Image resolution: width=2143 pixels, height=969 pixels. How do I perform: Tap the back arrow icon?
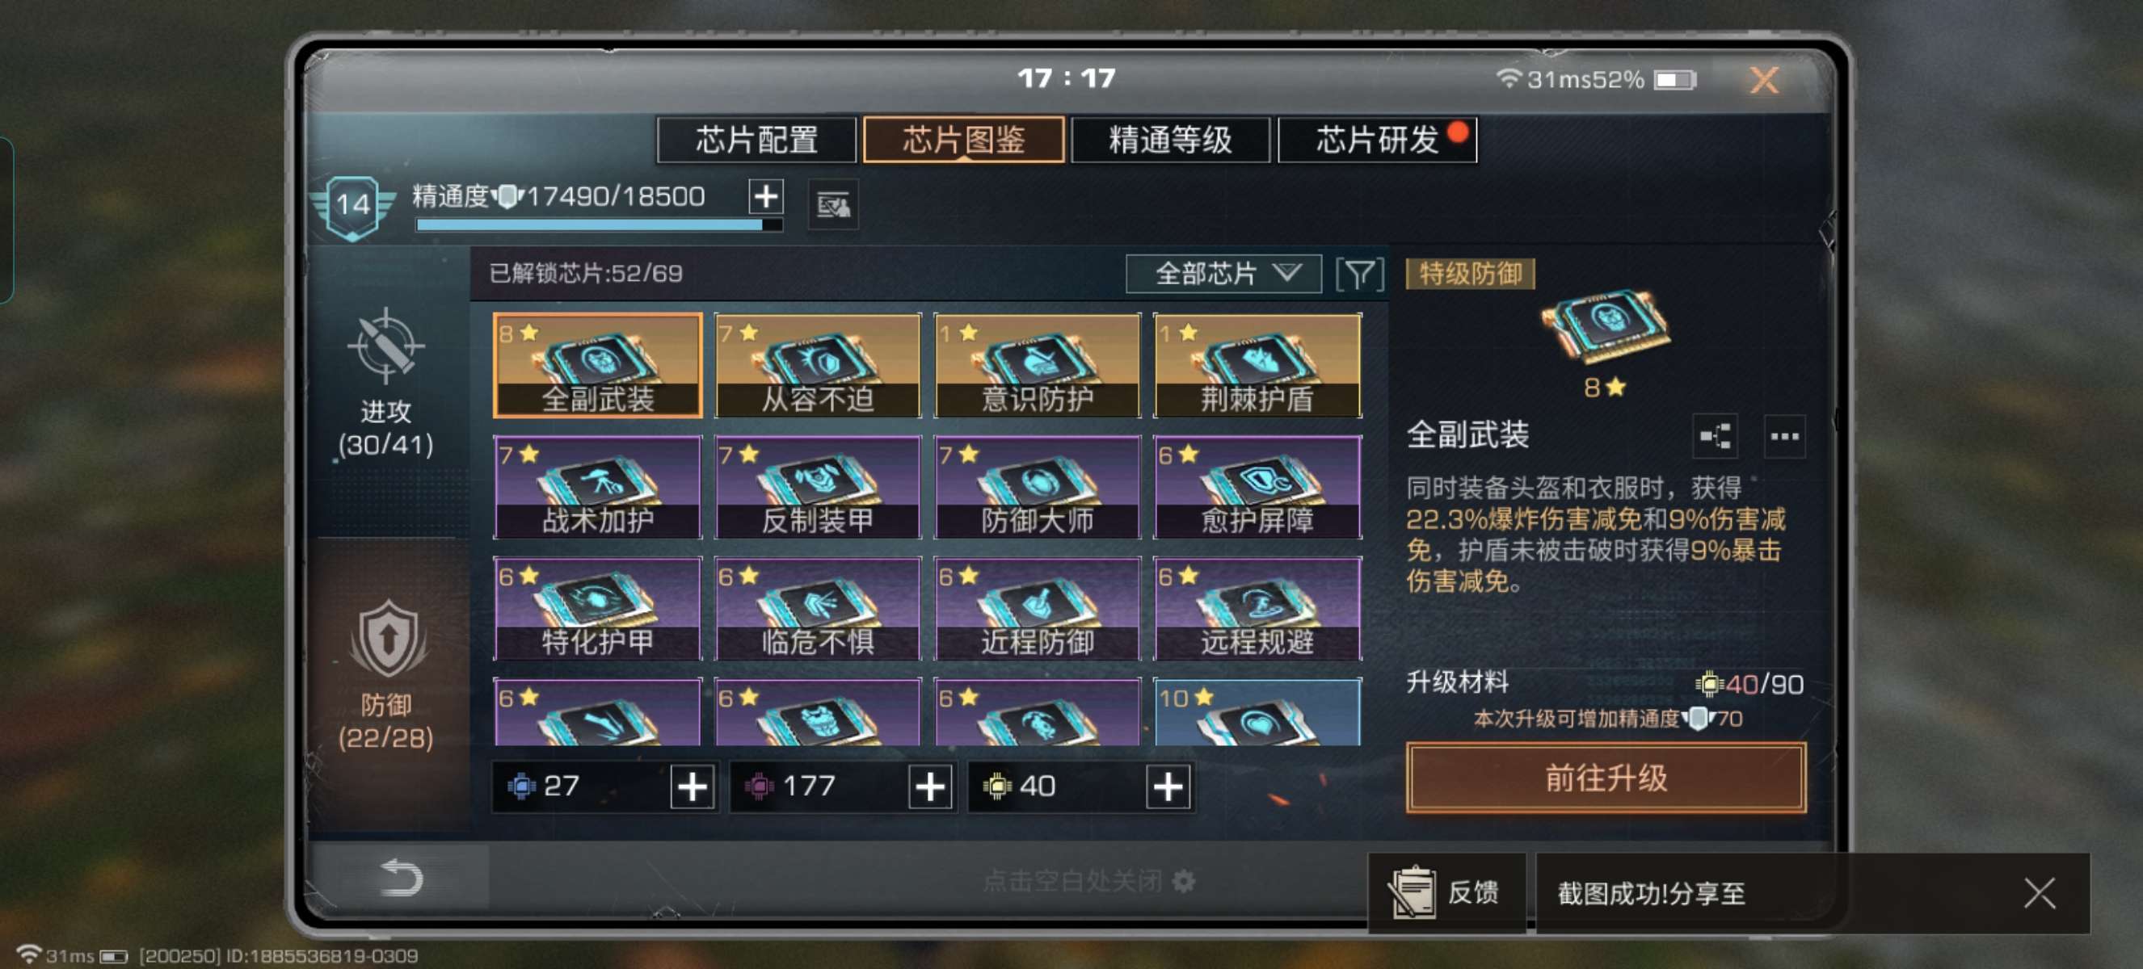pos(402,878)
